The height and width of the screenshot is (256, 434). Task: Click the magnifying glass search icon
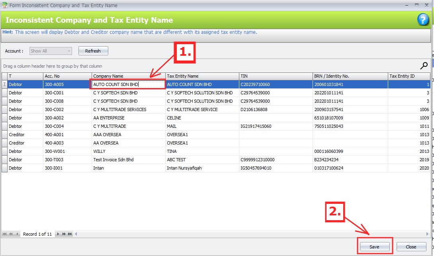pos(424,66)
